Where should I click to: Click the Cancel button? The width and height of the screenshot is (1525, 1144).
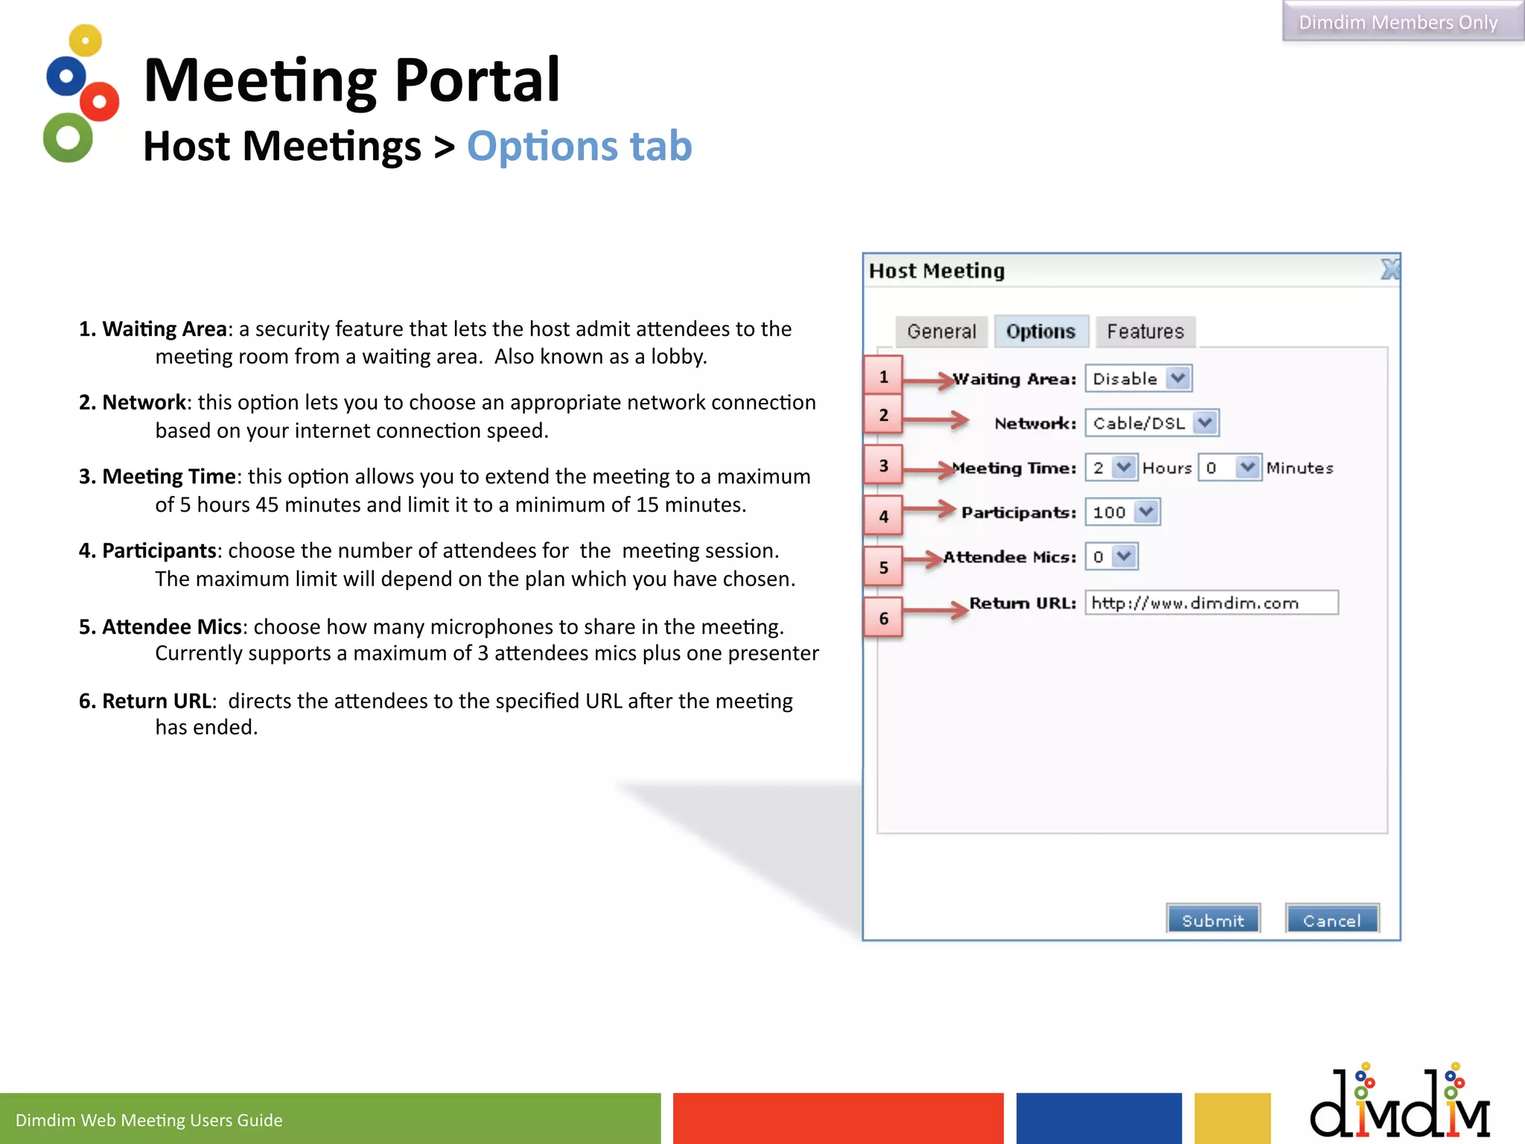point(1332,920)
